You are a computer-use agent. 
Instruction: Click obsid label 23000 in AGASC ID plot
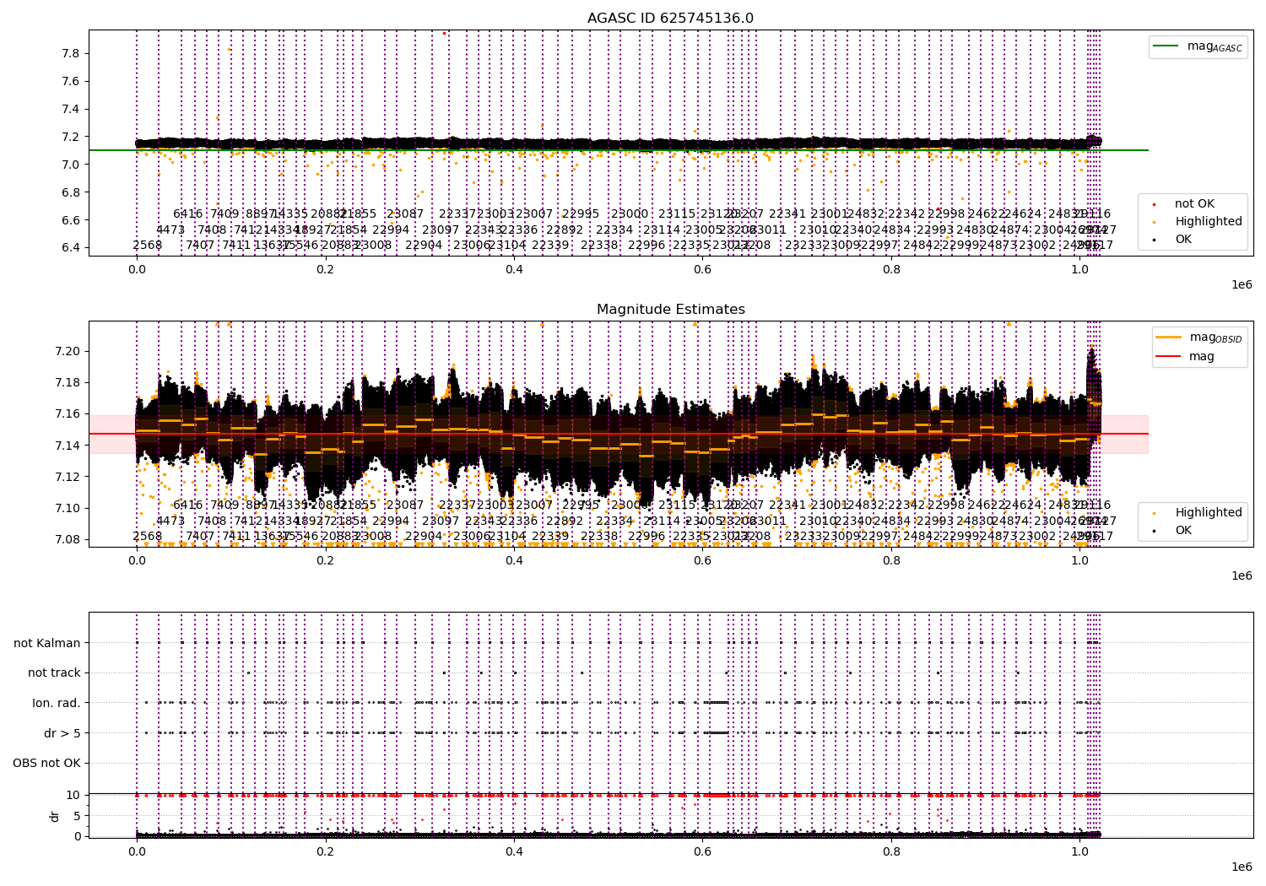[630, 214]
